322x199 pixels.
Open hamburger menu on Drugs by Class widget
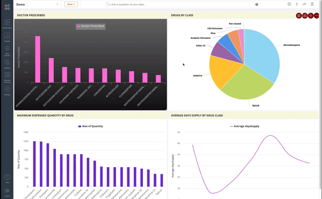coord(299,15)
